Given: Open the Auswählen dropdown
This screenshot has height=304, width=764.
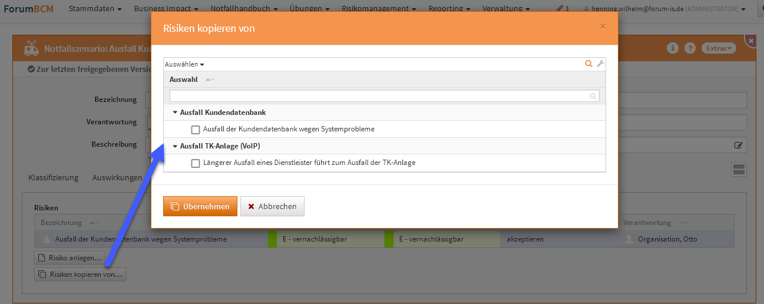Looking at the screenshot, I should tap(184, 64).
